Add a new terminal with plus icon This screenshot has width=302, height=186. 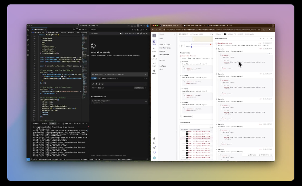coord(70,123)
